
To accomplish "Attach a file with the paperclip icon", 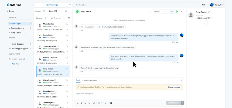I will coord(94,103).
